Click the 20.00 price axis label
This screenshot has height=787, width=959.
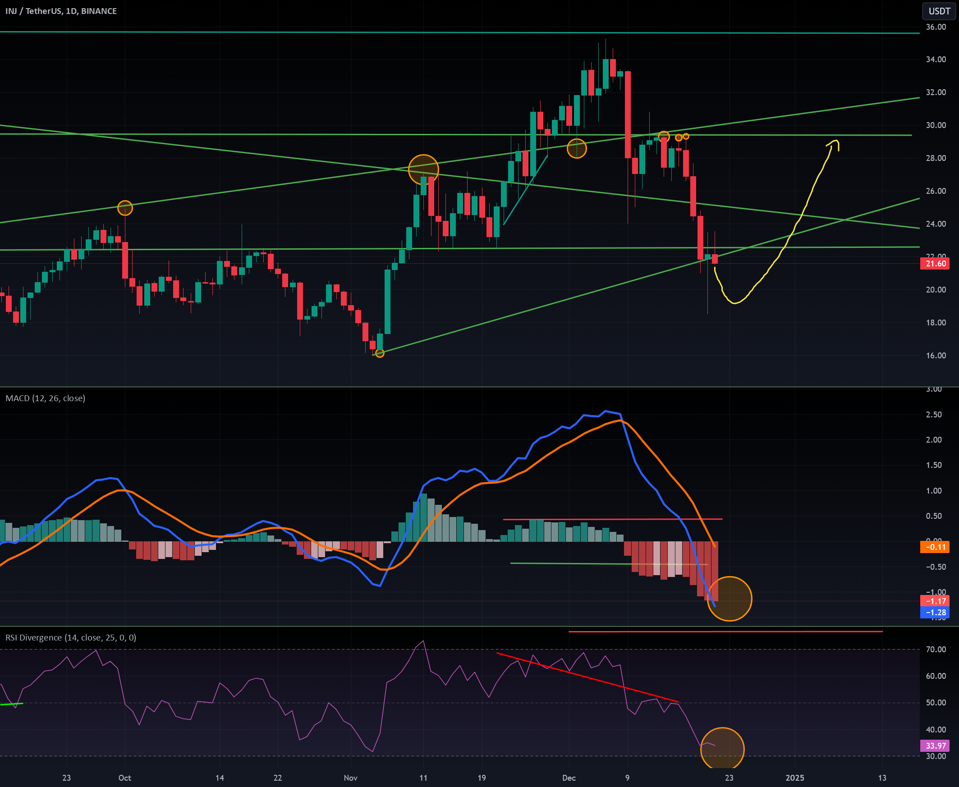coord(936,290)
